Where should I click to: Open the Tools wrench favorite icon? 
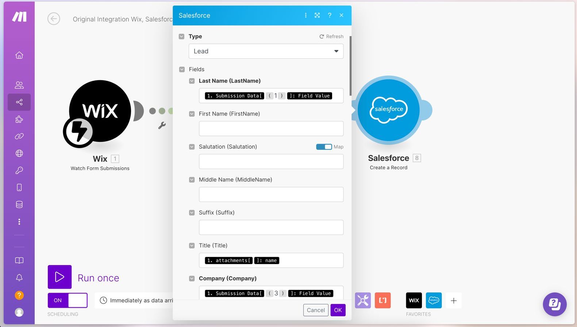[363, 300]
